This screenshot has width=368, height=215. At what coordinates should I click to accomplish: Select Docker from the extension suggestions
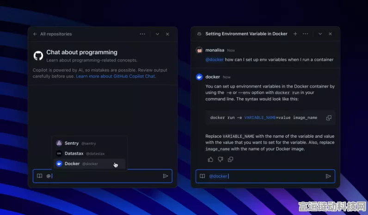point(89,164)
